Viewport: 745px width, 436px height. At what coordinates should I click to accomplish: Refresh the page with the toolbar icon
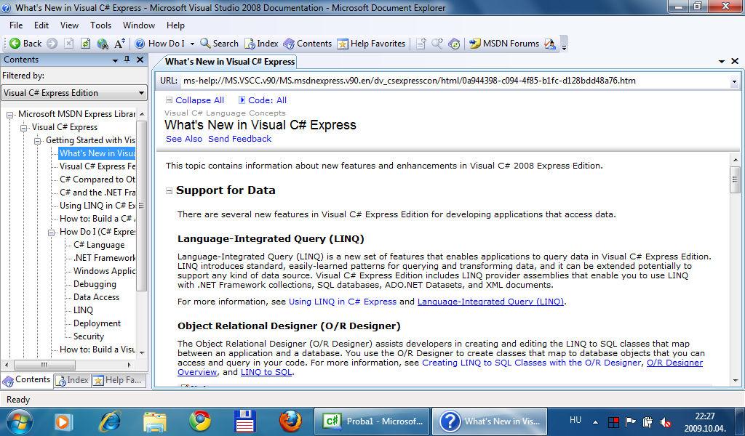(x=86, y=44)
